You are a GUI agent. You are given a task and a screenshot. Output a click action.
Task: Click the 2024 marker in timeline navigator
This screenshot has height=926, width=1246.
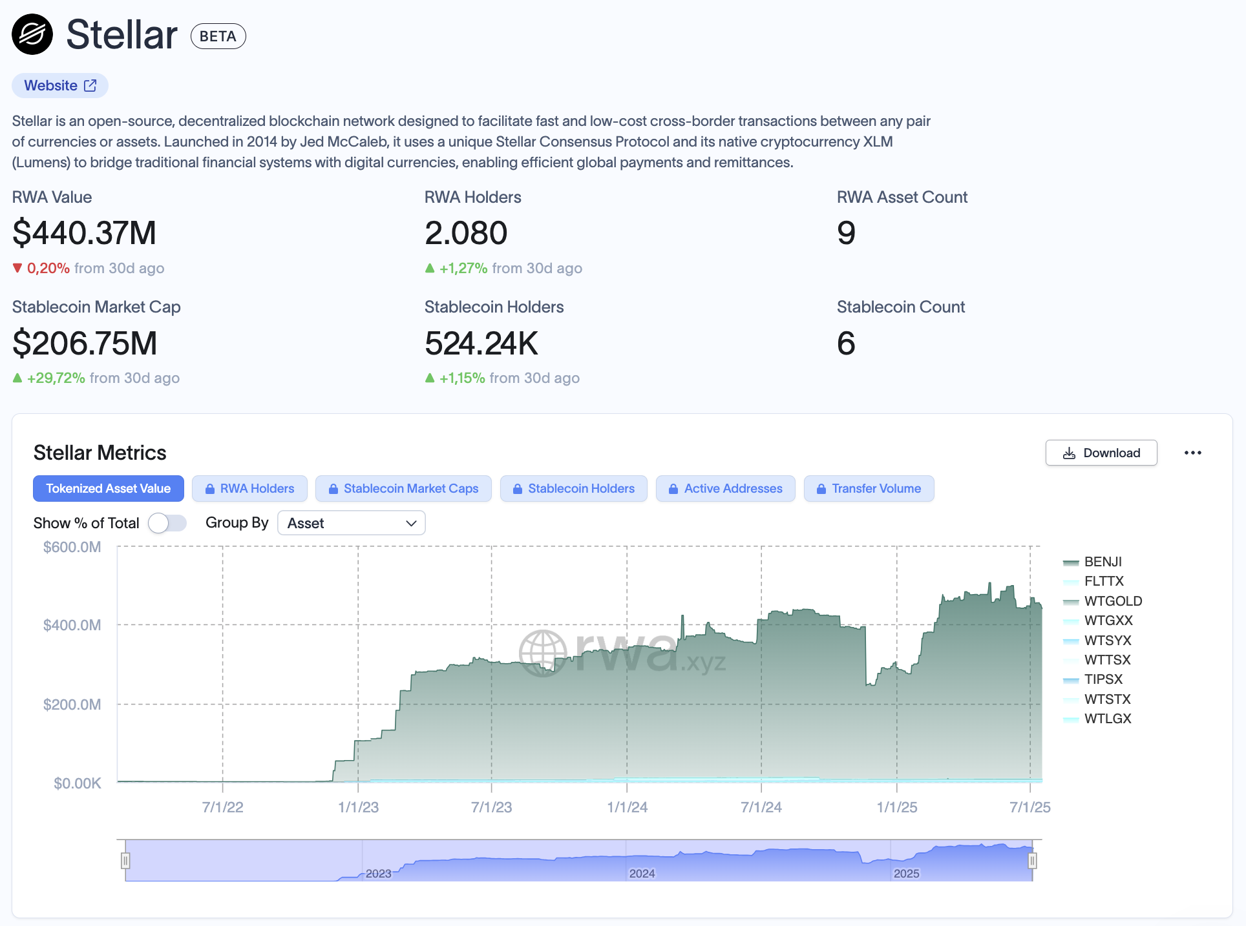pos(642,873)
